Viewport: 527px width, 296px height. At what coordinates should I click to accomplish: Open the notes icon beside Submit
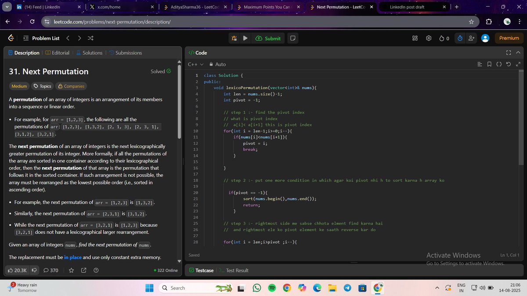tap(293, 38)
